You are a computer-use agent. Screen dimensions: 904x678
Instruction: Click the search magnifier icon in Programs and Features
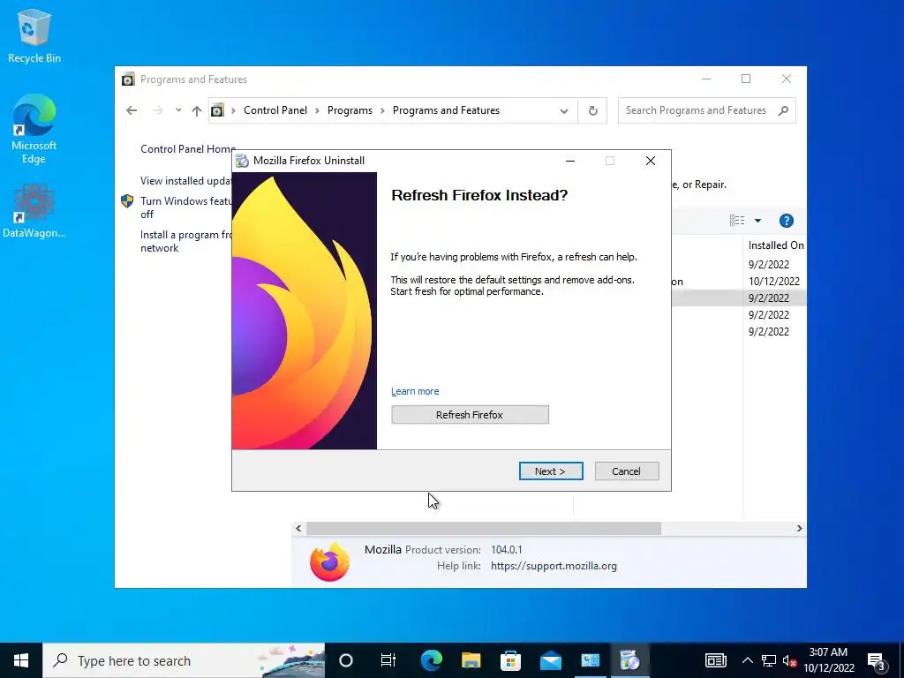tap(783, 110)
